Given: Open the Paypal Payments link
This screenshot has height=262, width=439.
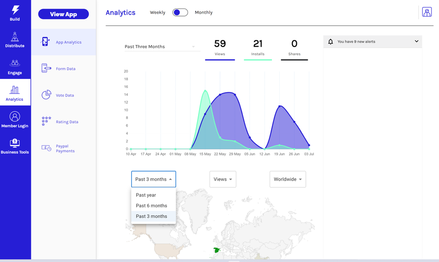Looking at the screenshot, I should pos(65,148).
